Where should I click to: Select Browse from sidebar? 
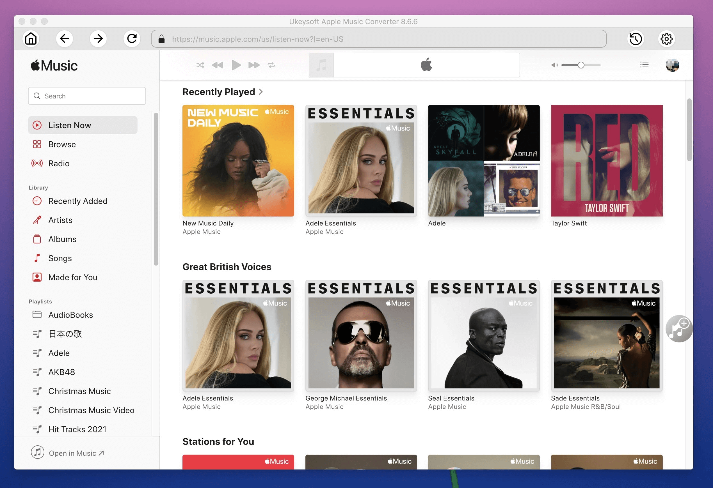(61, 144)
